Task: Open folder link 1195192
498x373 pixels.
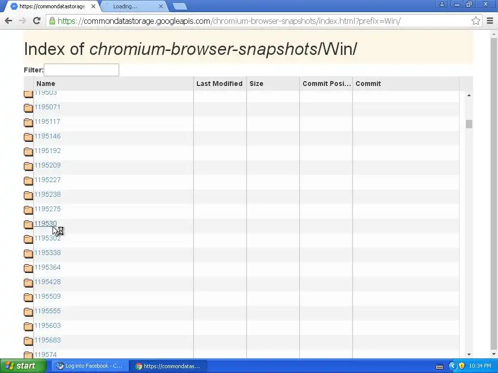Action: (47, 151)
